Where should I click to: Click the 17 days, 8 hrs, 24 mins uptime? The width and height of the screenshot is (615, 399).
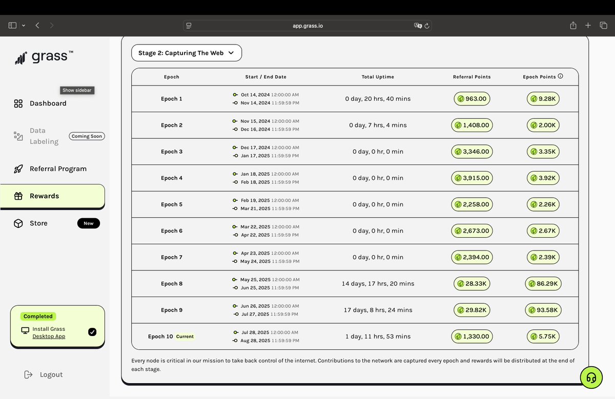click(378, 310)
